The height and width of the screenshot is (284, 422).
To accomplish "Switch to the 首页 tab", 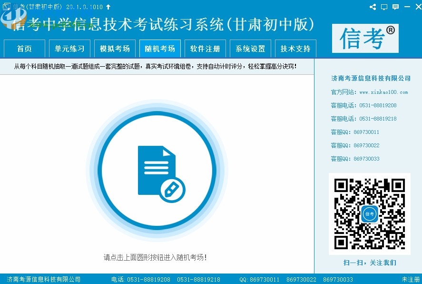I will (x=24, y=48).
